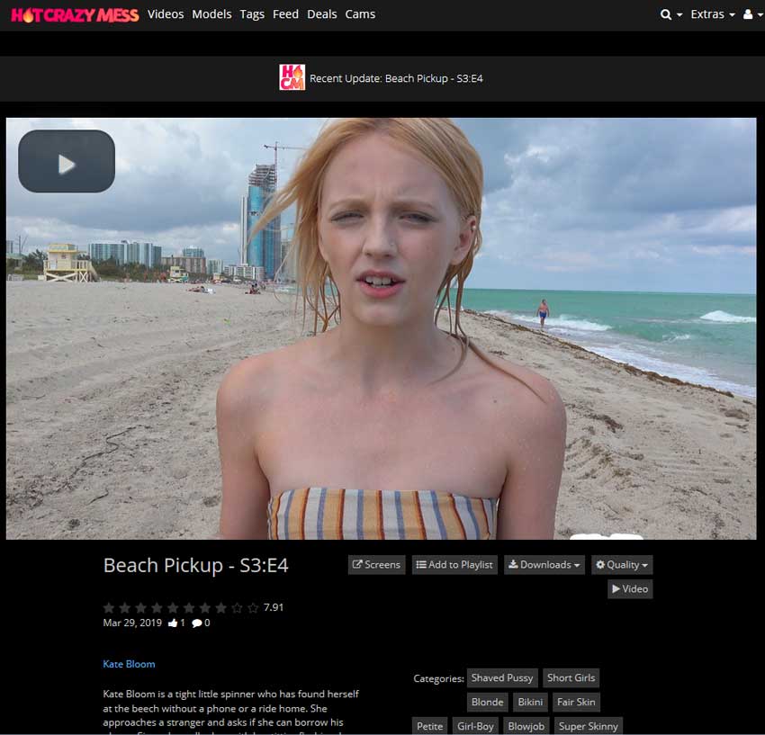This screenshot has height=735, width=765.
Task: Go to the Cams section
Action: [x=360, y=14]
